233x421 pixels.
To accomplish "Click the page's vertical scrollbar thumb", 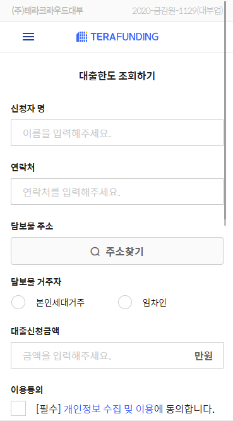I will [x=225, y=113].
